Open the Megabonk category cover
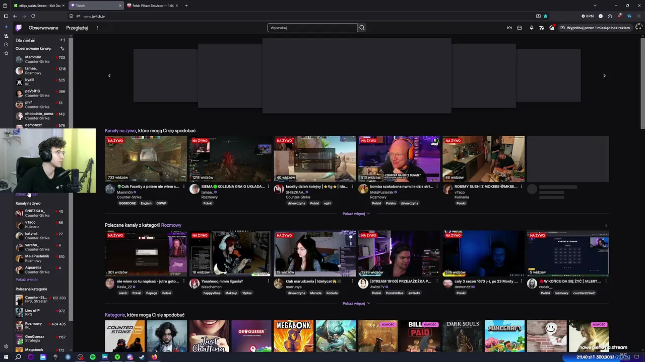 [x=293, y=336]
